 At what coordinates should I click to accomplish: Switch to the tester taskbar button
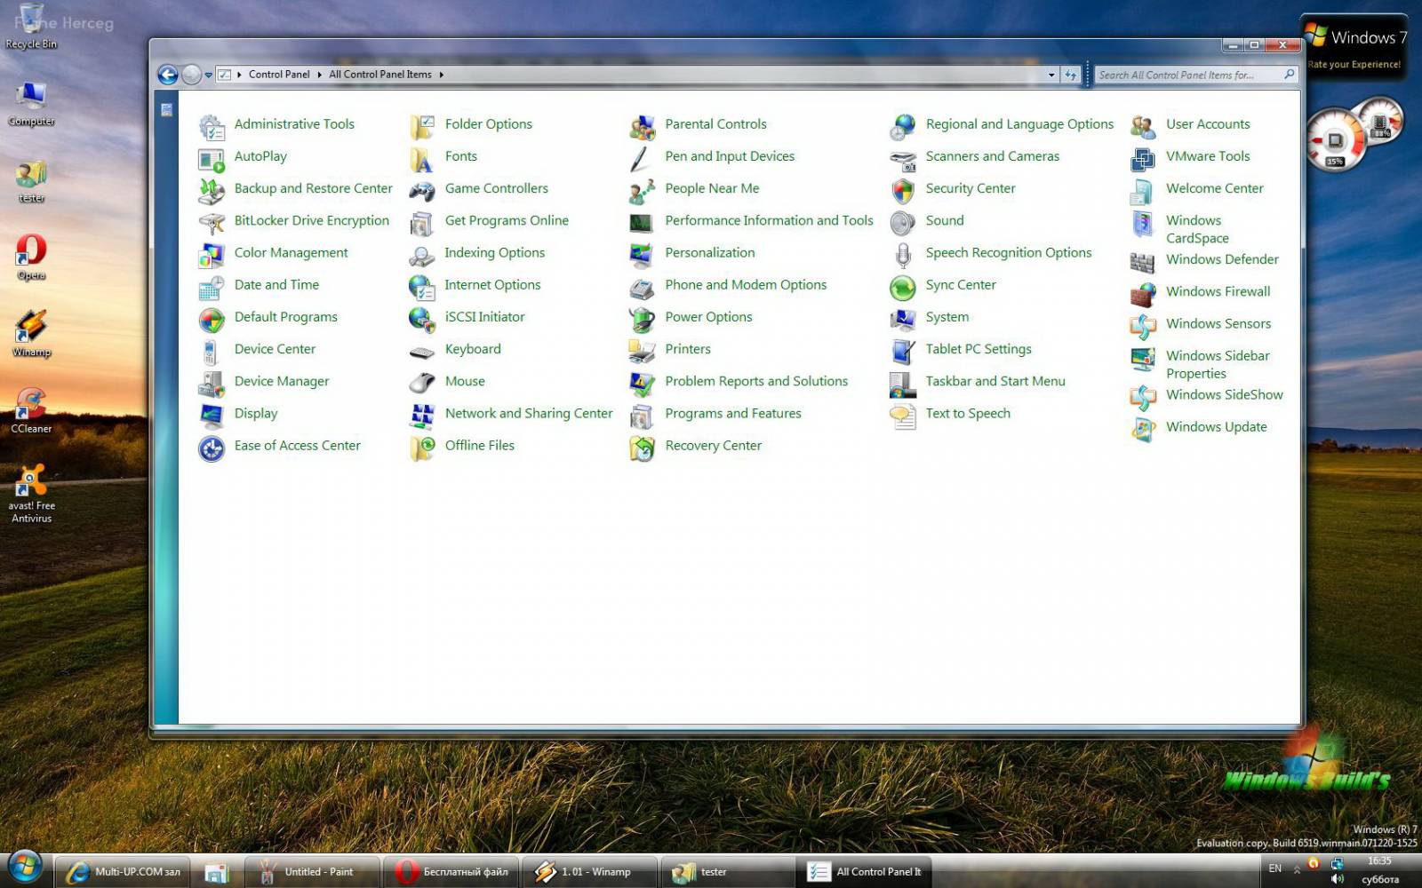pyautogui.click(x=727, y=872)
